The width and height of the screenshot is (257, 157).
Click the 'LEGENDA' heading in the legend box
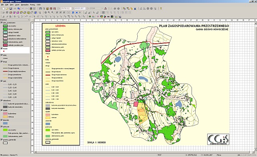click(60, 26)
